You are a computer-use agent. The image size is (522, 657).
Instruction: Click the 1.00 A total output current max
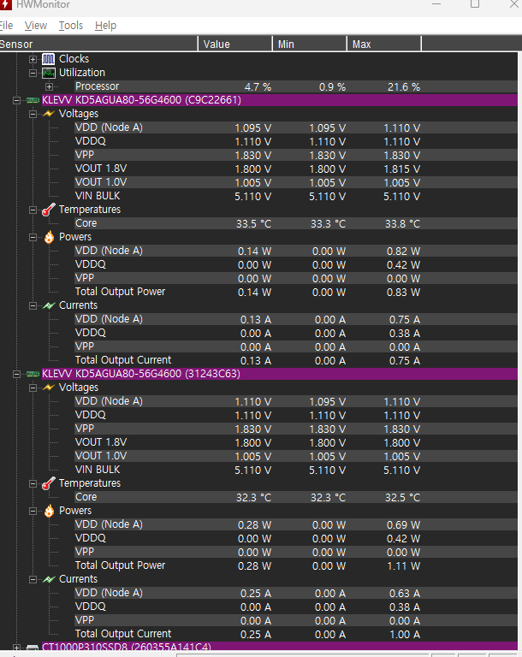405,635
